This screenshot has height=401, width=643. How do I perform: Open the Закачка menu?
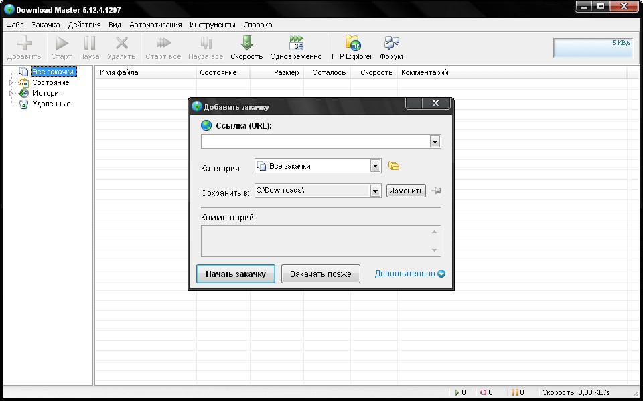pos(46,25)
